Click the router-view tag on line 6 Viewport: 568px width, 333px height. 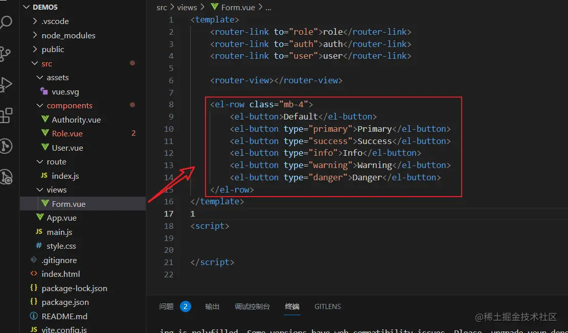tap(242, 80)
